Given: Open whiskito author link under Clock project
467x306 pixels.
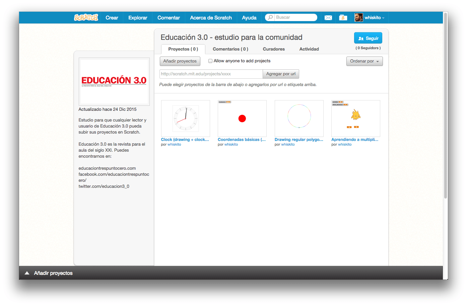Looking at the screenshot, I should click(x=174, y=145).
